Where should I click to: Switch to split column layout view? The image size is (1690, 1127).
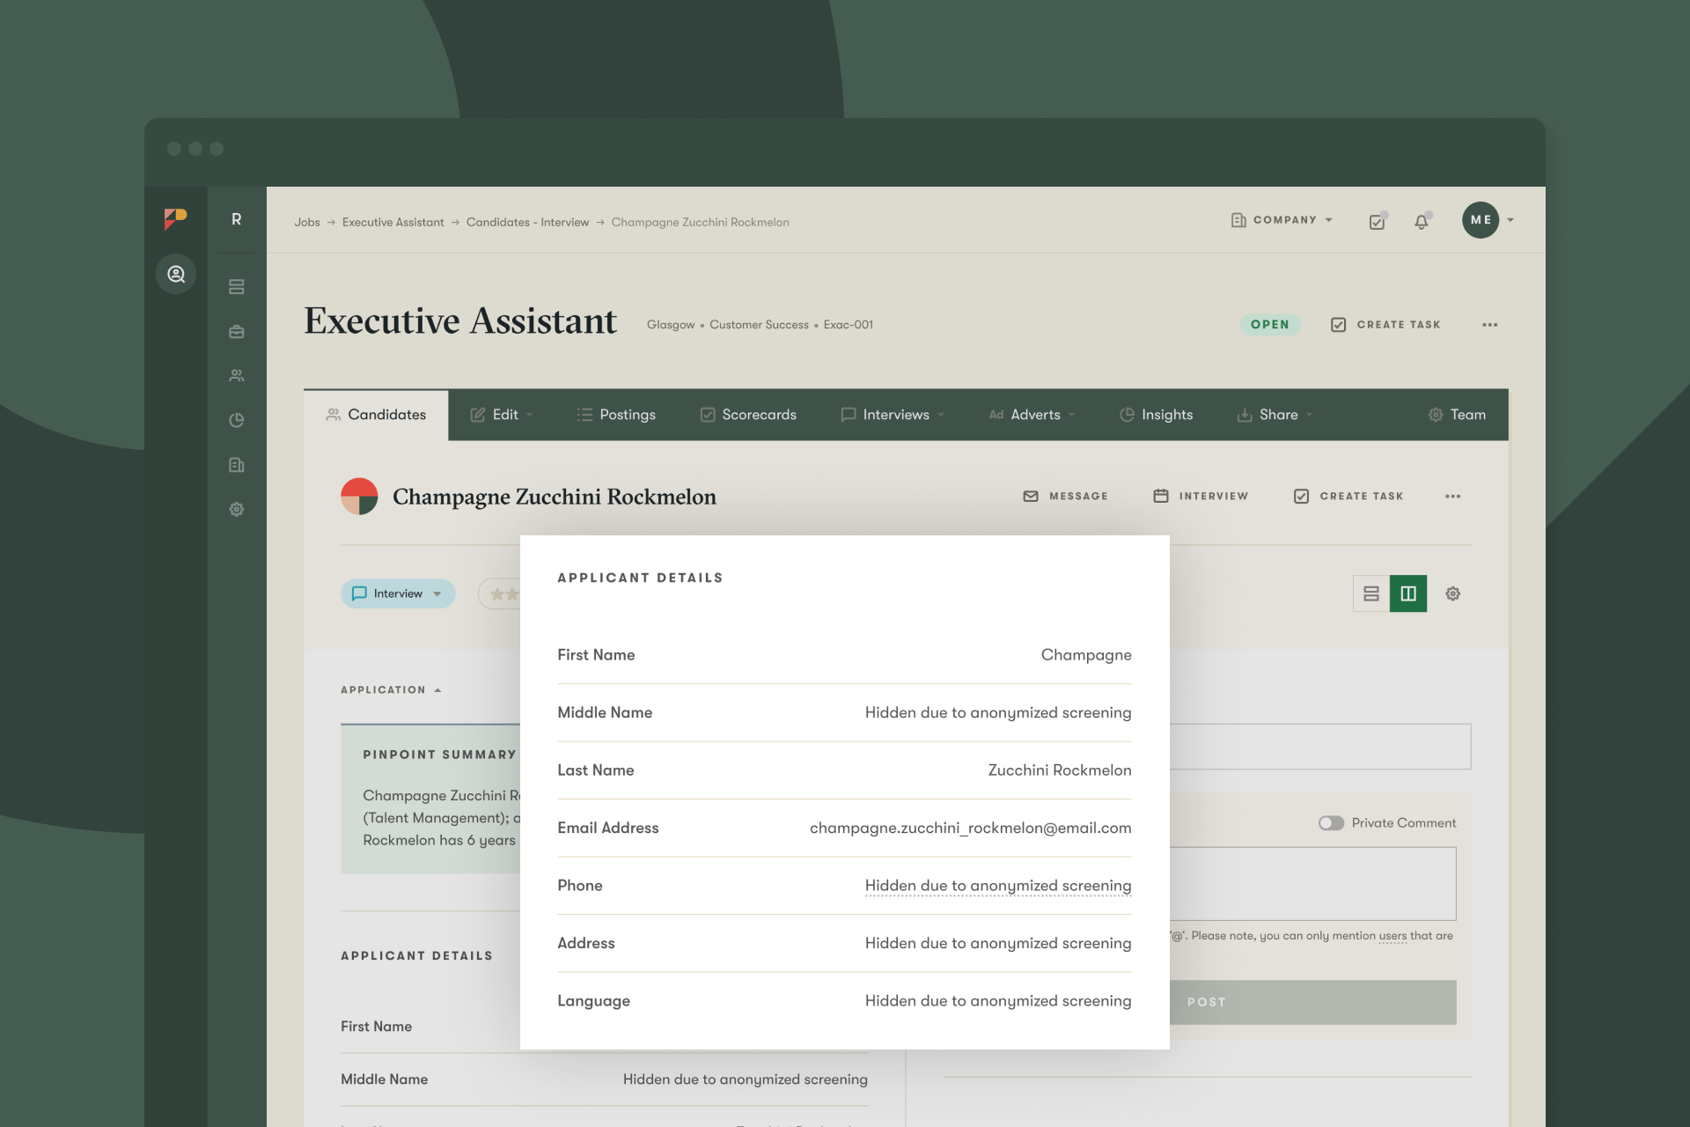pos(1408,593)
